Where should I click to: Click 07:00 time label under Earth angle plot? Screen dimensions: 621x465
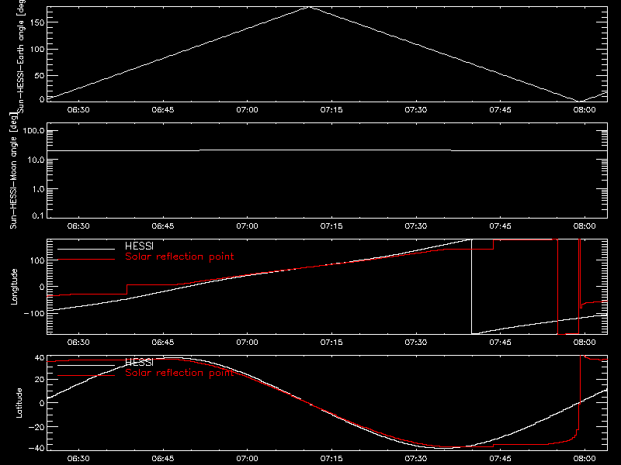click(x=247, y=110)
